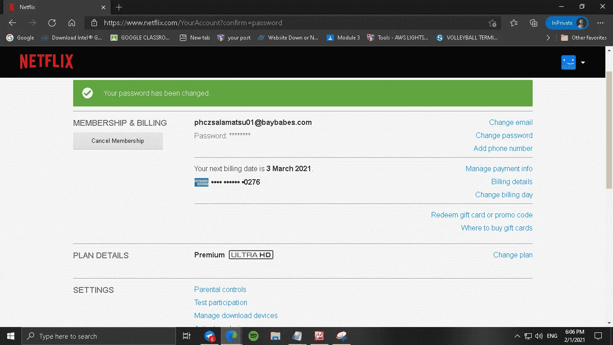This screenshot has height=345, width=613.
Task: Expand the bookmarks overflow chevron
Action: coord(548,38)
